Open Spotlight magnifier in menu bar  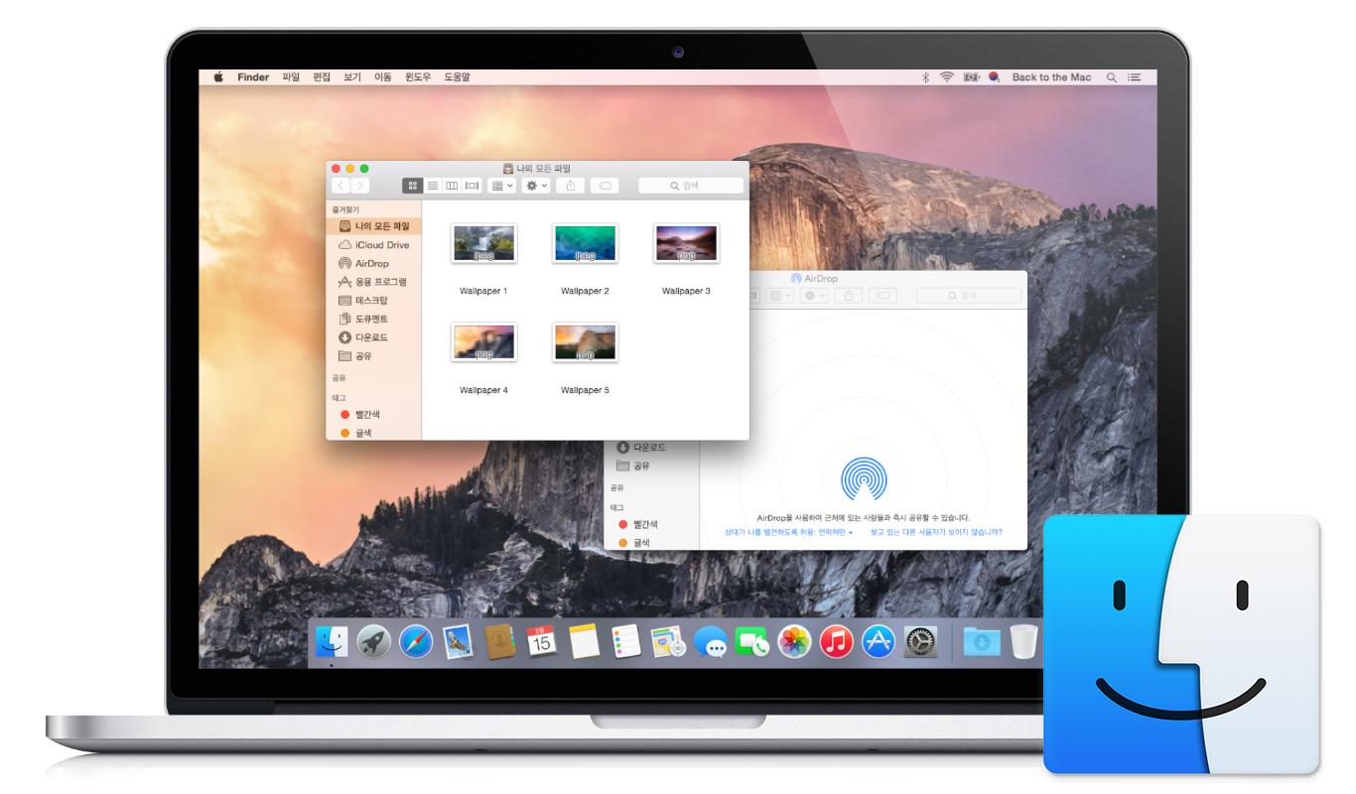pos(1112,77)
